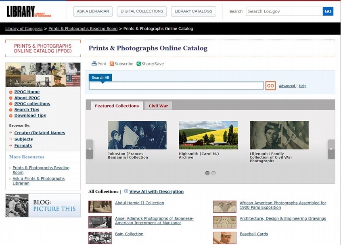This screenshot has height=245, width=341.
Task: Open About PPOC link
Action: (x=27, y=98)
